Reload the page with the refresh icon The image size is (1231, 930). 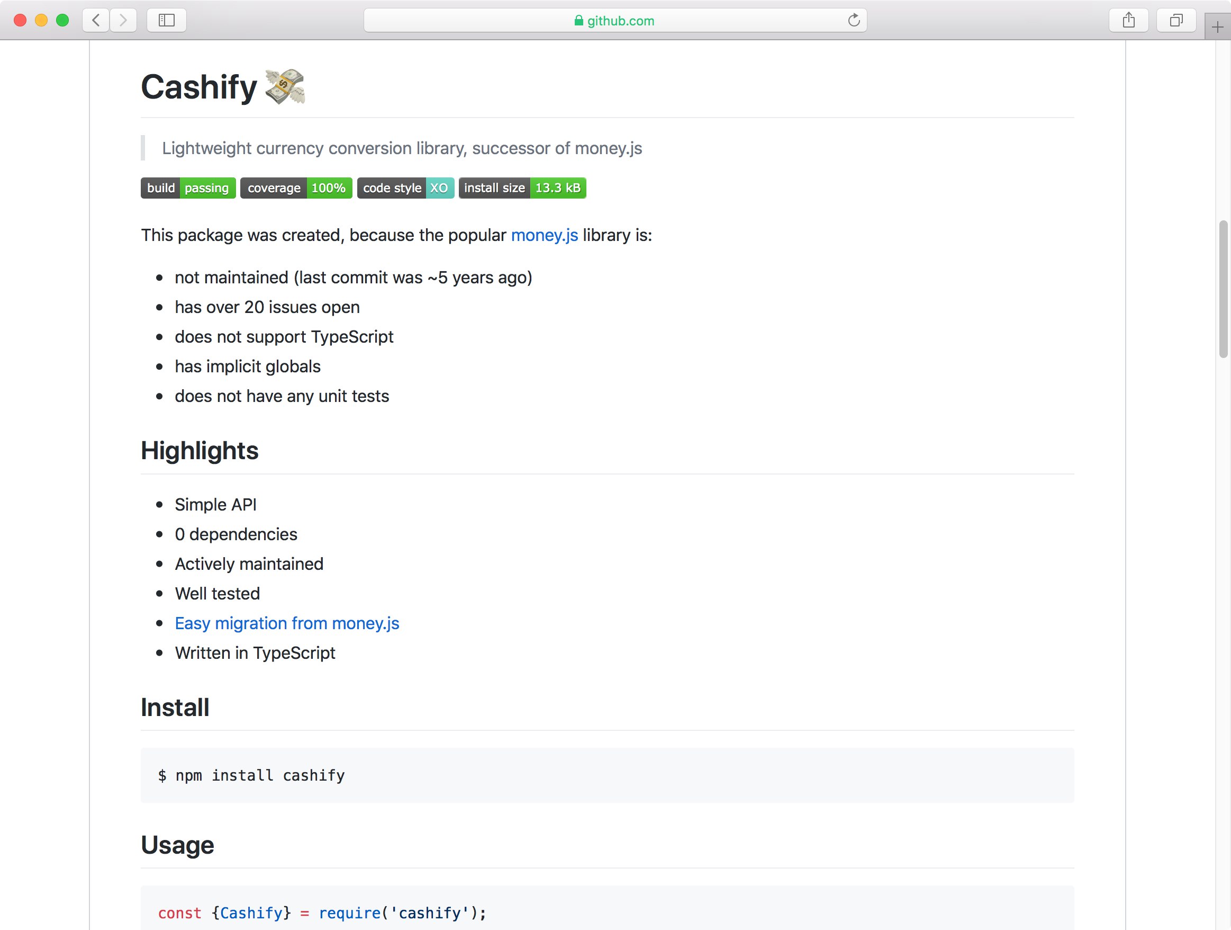tap(854, 21)
